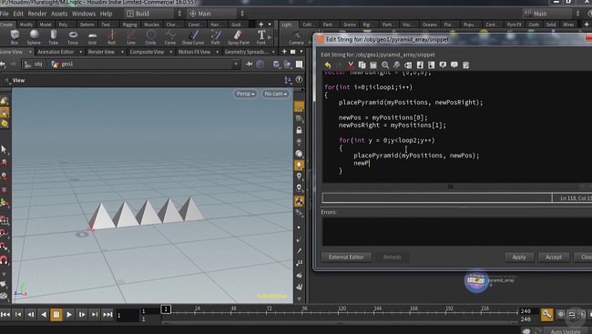Click the play forward button
The height and width of the screenshot is (334, 592).
pyautogui.click(x=69, y=314)
